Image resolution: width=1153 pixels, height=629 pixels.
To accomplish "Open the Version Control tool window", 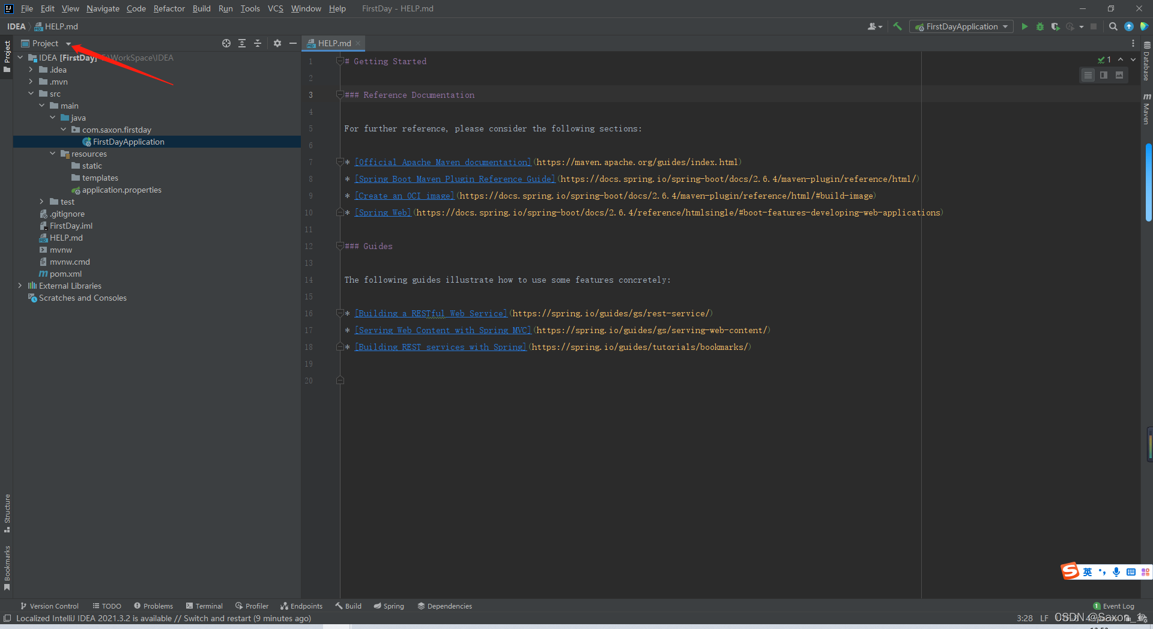I will click(x=49, y=606).
